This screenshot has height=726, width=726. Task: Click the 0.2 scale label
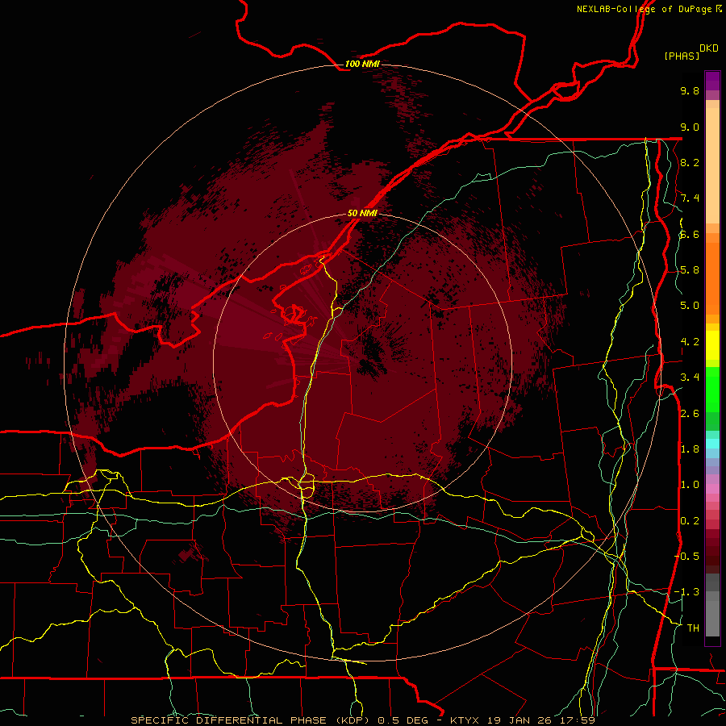[x=690, y=521]
